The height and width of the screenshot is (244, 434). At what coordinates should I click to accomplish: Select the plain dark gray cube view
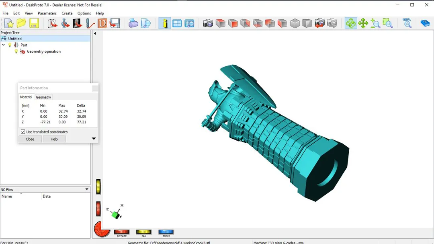307,23
